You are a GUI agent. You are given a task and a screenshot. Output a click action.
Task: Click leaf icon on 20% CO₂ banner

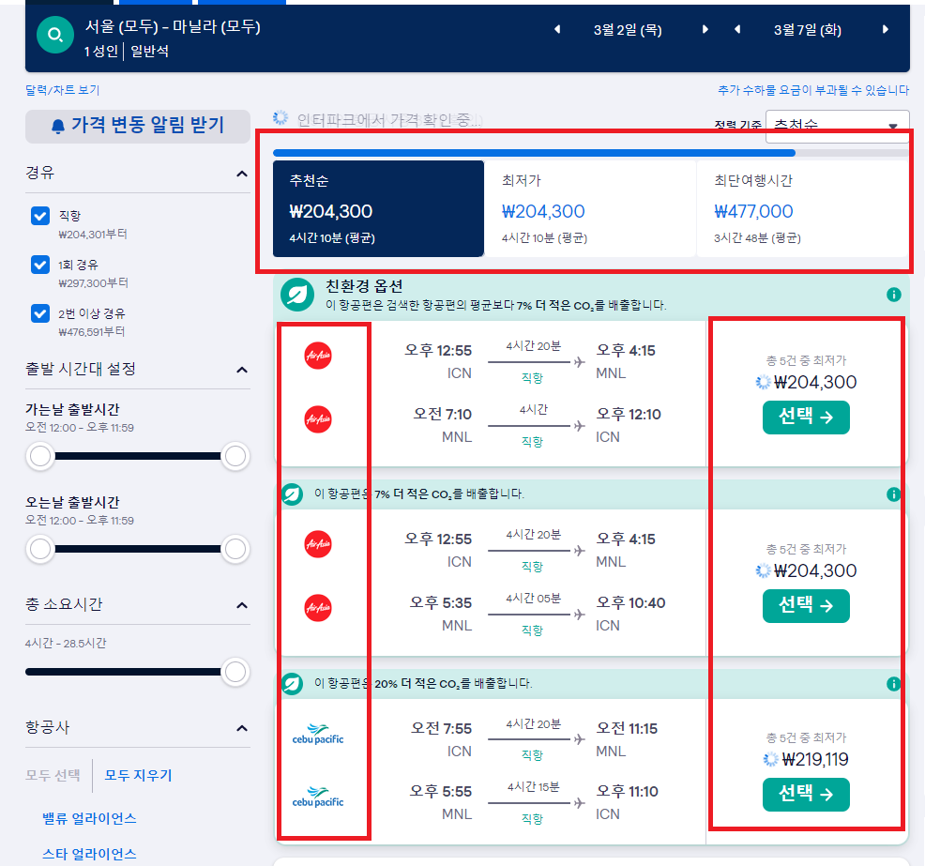pos(292,684)
